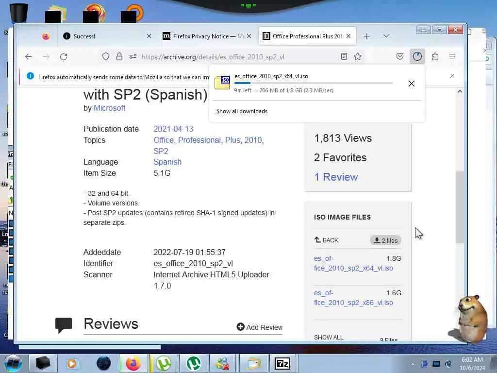497x373 pixels.
Task: Download es_office_2010_sp2_x64_vl.iso link
Action: (353, 263)
